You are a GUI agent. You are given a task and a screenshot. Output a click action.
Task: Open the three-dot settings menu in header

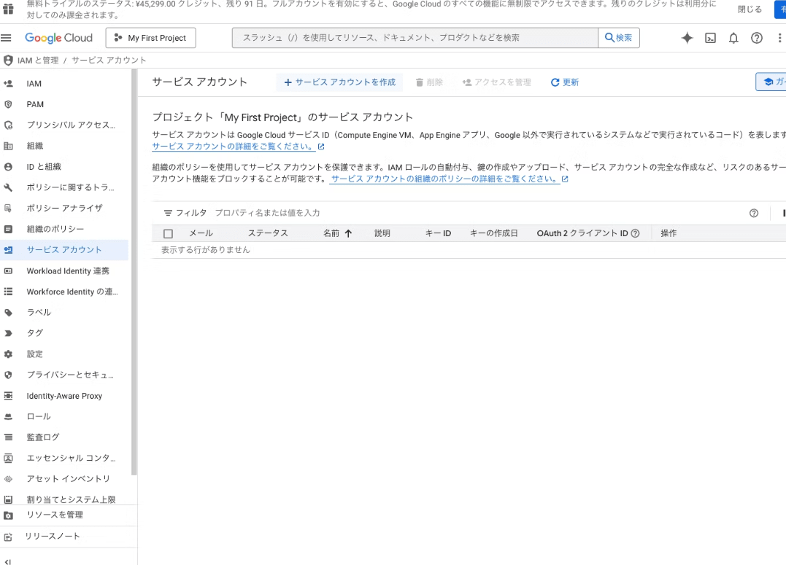(779, 38)
